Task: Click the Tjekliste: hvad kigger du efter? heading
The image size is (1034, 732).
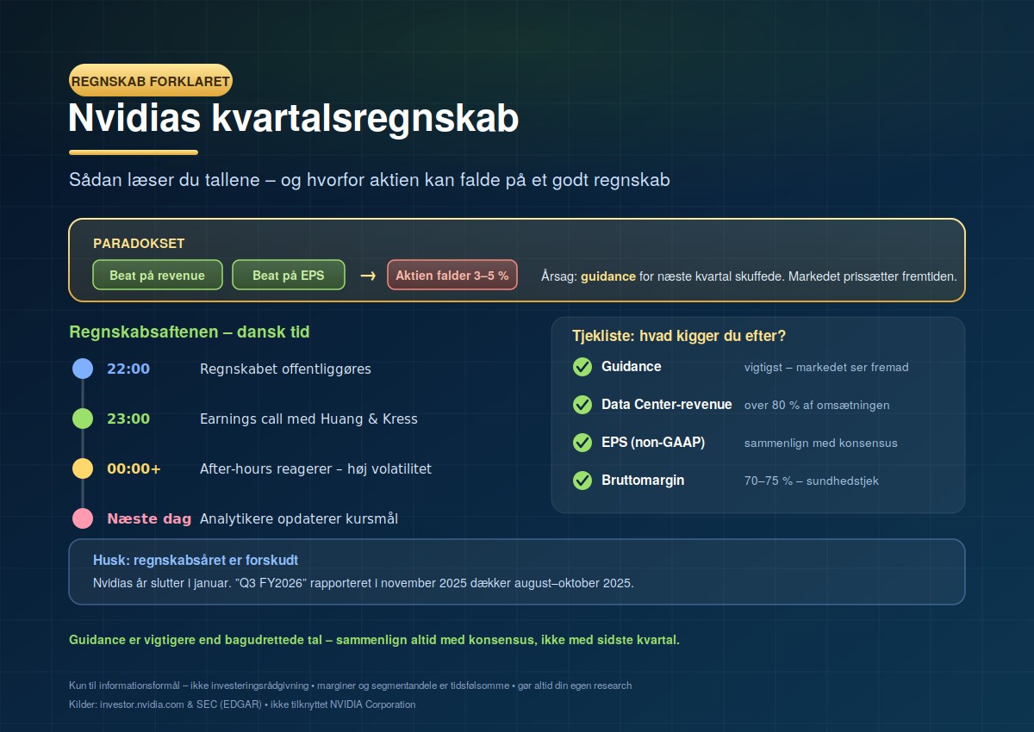Action: pyautogui.click(x=679, y=336)
